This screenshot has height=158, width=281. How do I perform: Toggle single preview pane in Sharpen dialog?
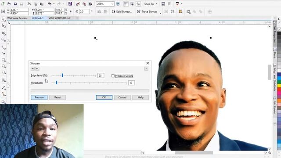[32, 68]
